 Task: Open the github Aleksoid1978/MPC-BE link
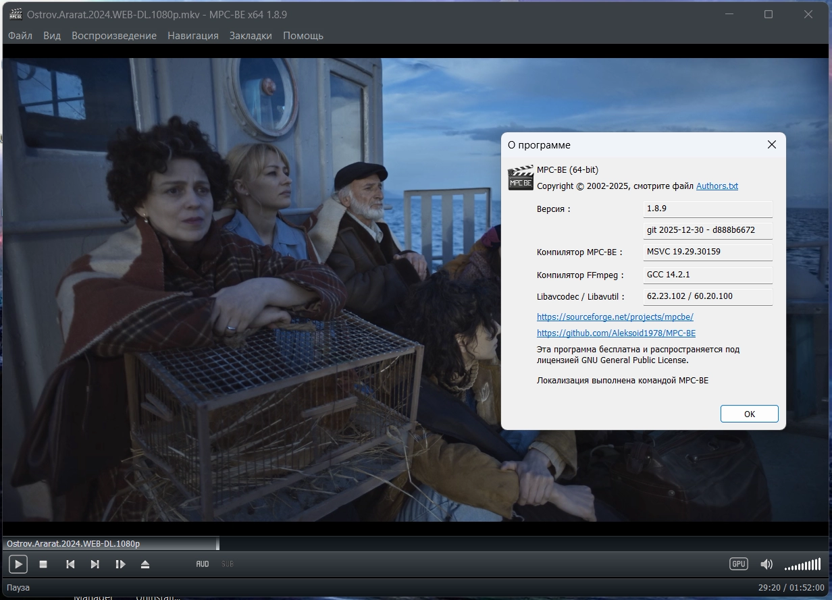(x=616, y=333)
